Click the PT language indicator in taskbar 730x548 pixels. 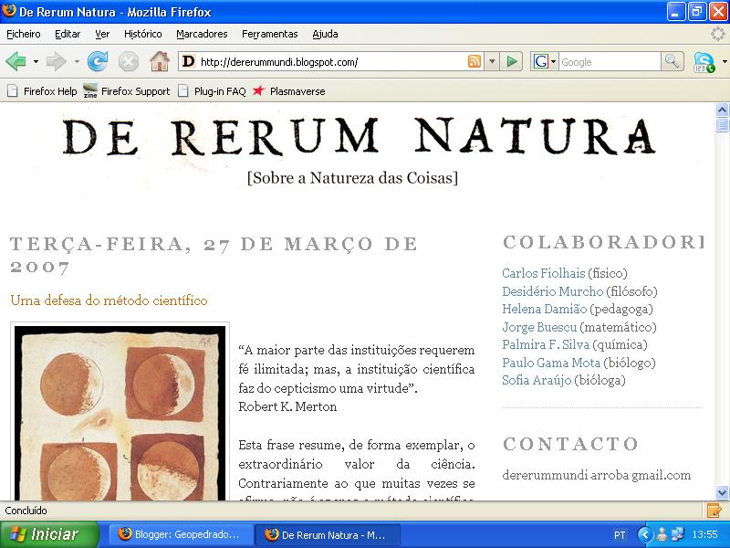620,535
